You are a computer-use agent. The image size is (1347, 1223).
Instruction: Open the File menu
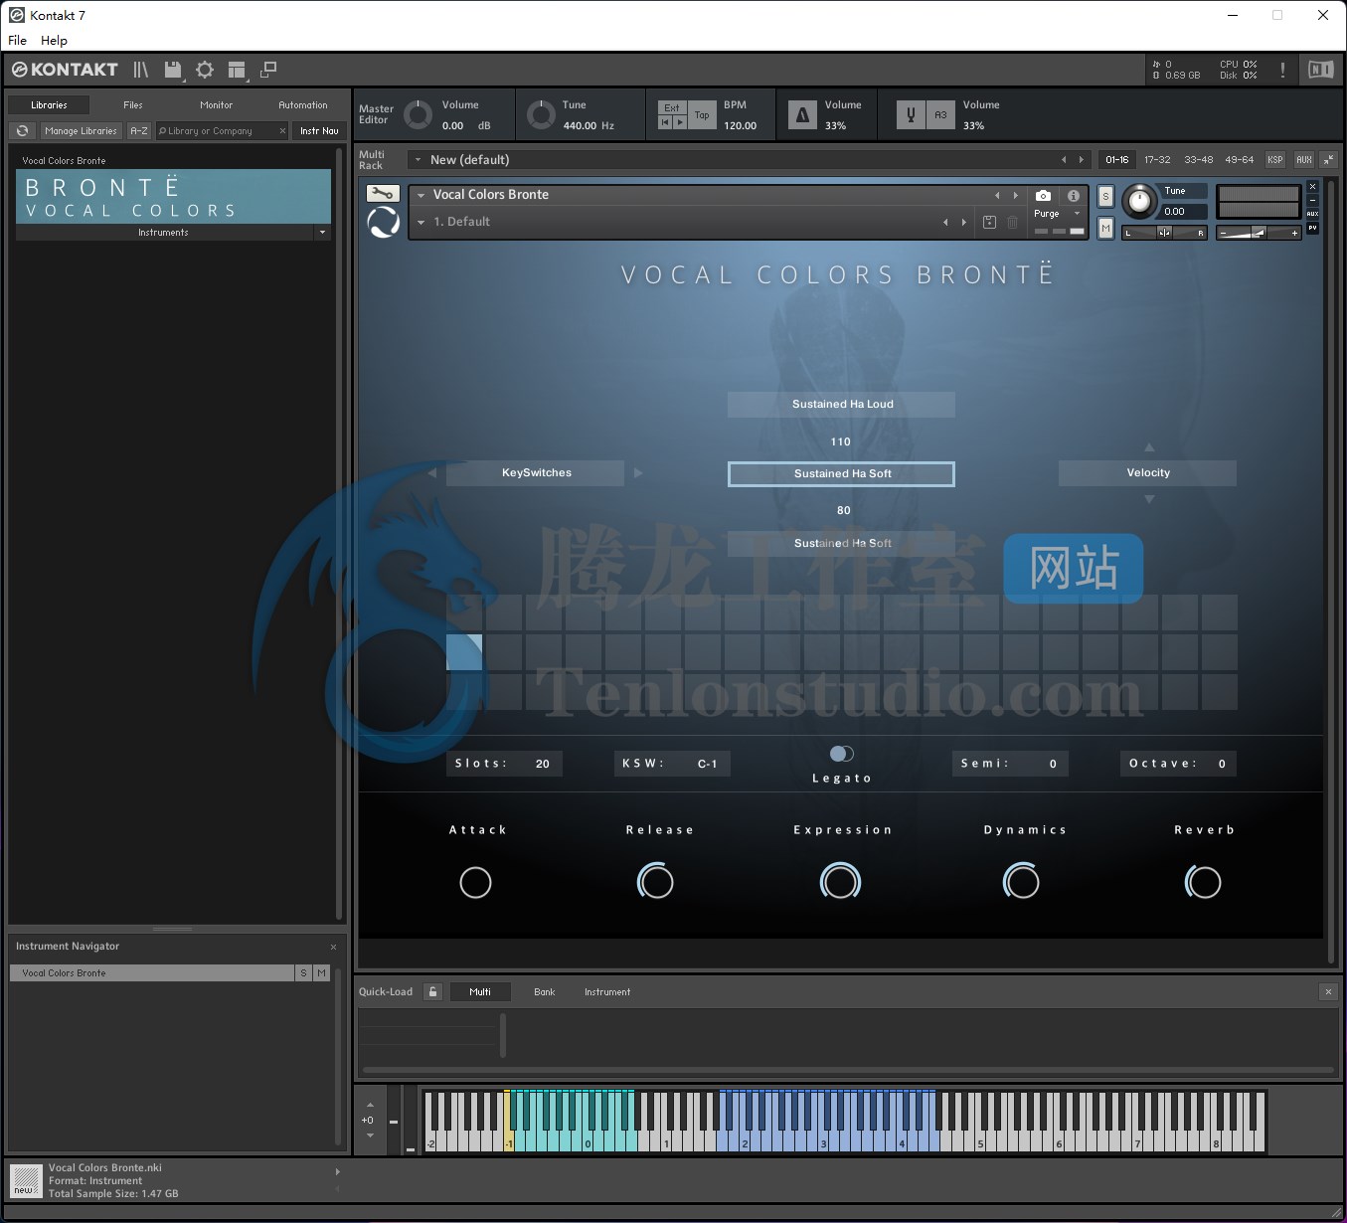(x=17, y=41)
